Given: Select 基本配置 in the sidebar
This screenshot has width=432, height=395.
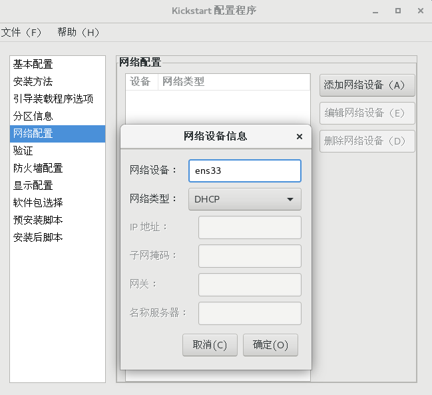Looking at the screenshot, I should 58,64.
